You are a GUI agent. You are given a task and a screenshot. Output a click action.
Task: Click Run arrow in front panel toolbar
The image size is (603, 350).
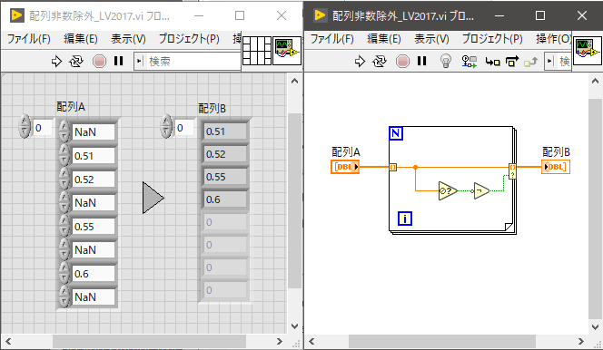(x=56, y=61)
